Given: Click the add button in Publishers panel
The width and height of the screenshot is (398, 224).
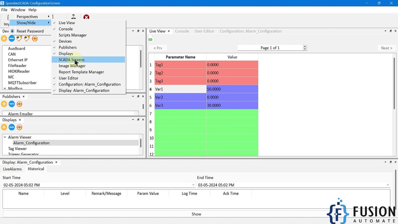Looking at the screenshot, I should [x=4, y=104].
